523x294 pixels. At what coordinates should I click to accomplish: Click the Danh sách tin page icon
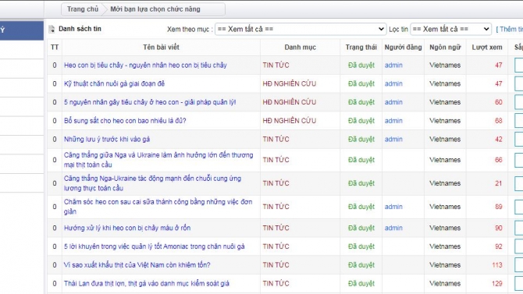pos(52,29)
